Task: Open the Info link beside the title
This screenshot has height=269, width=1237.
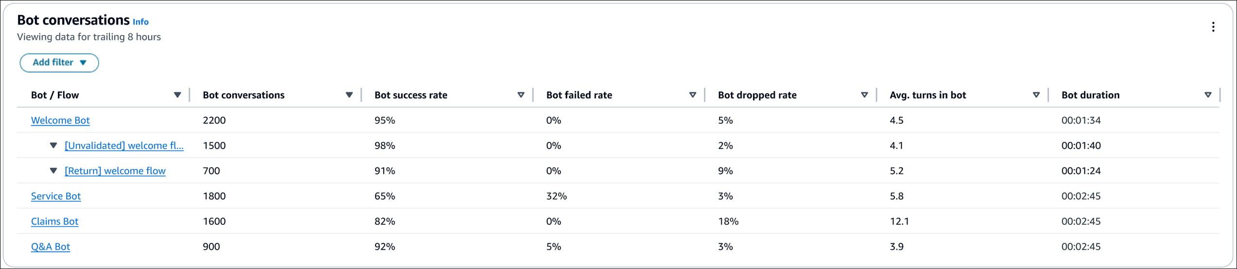Action: pyautogui.click(x=141, y=22)
